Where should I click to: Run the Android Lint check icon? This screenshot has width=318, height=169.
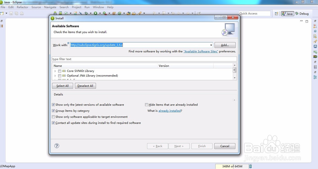point(66,13)
